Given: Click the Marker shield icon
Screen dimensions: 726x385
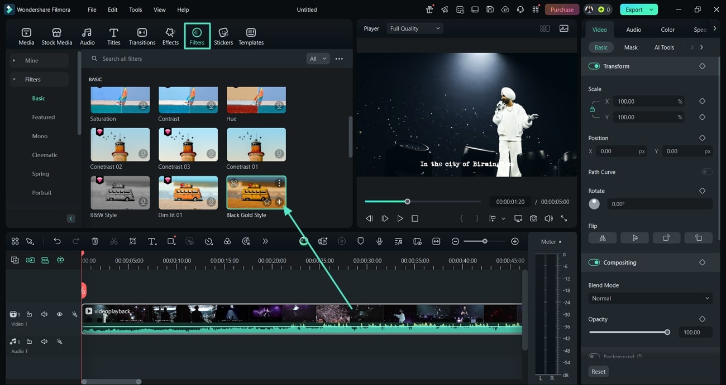Looking at the screenshot, I should (360, 241).
